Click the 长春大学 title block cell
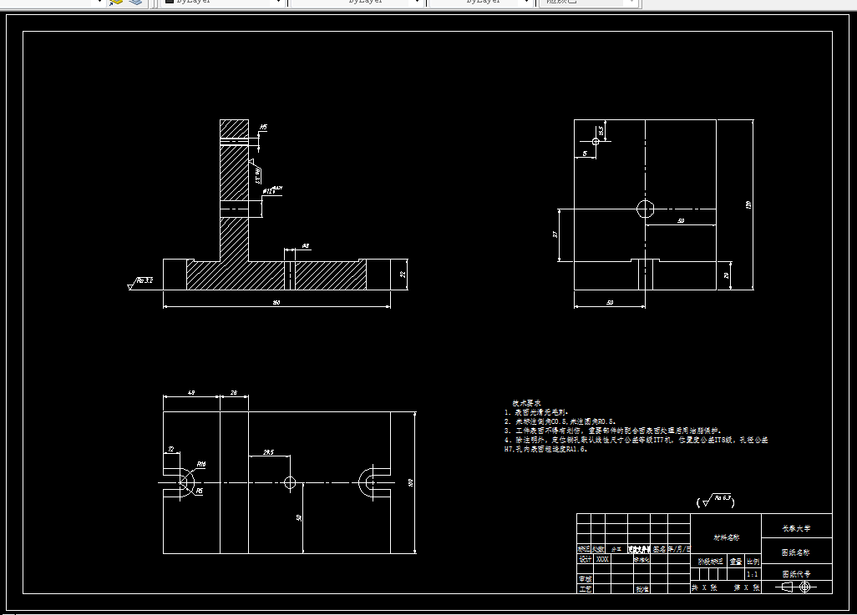 coord(796,526)
